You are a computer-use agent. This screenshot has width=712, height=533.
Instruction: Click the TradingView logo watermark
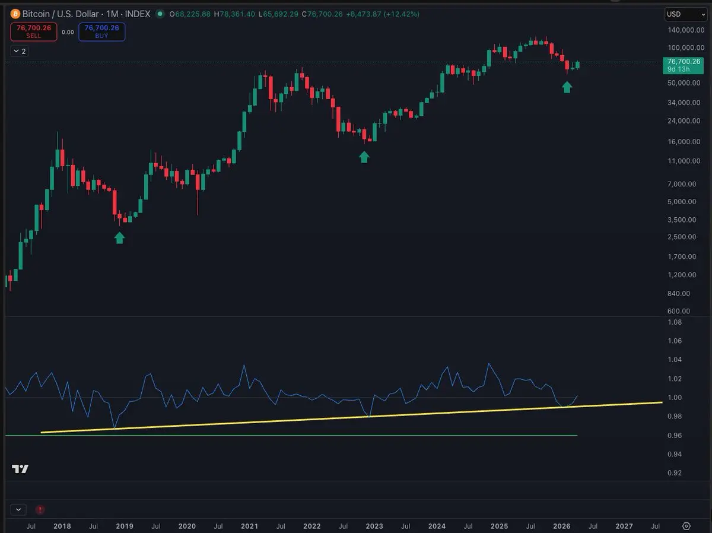pyautogui.click(x=20, y=469)
